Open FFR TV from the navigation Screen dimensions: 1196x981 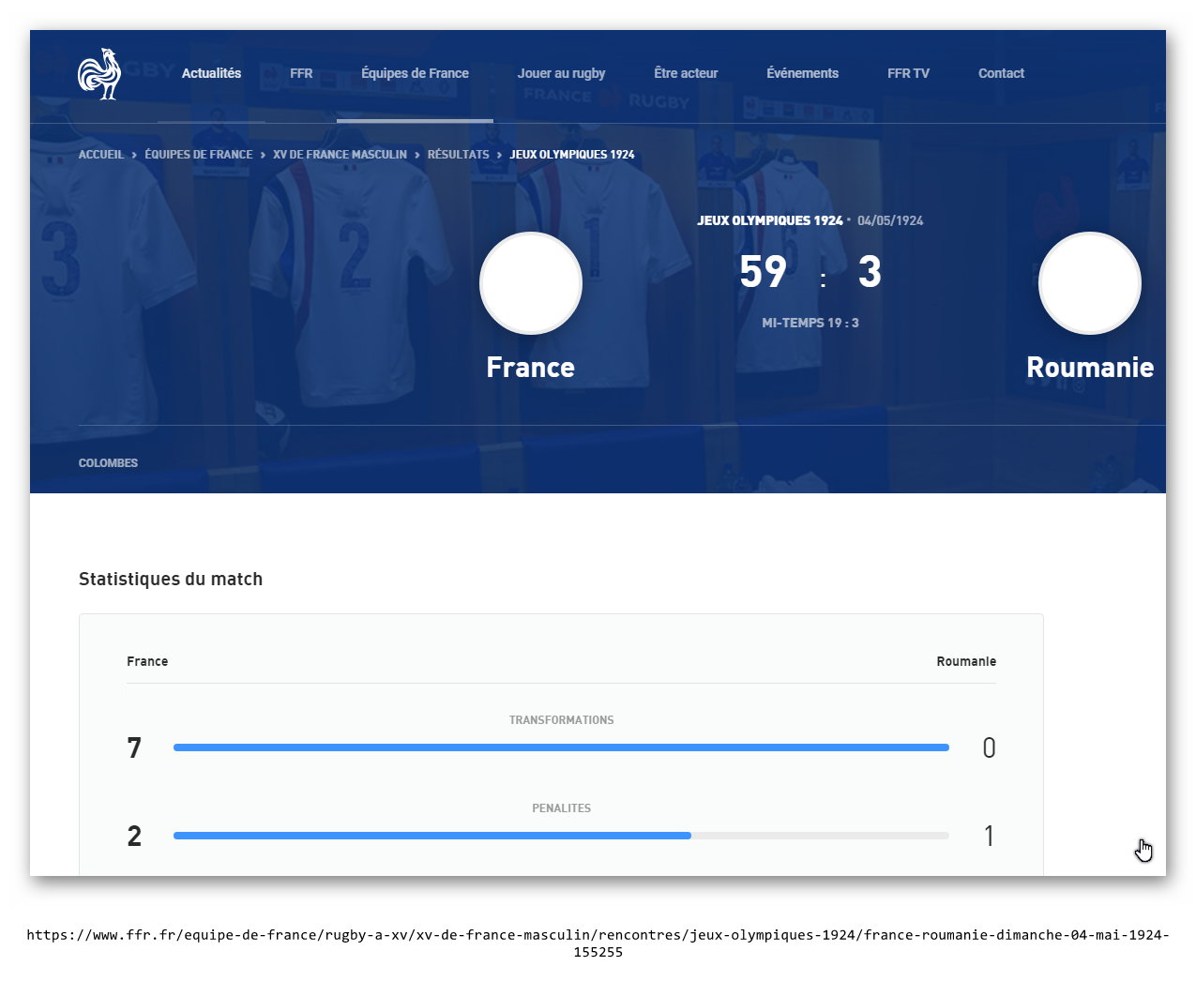(x=908, y=73)
